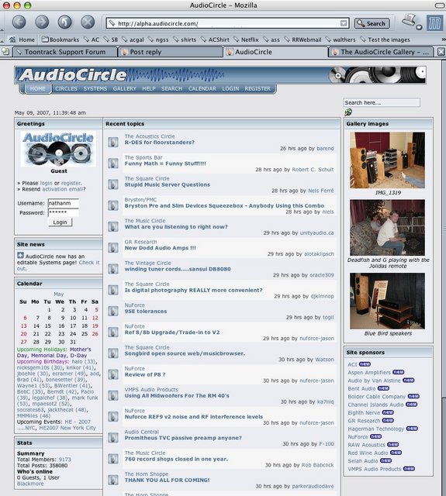This screenshot has height=496, width=446.
Task: Expand the bookmarks toolbar overflow chevron
Action: (x=443, y=40)
